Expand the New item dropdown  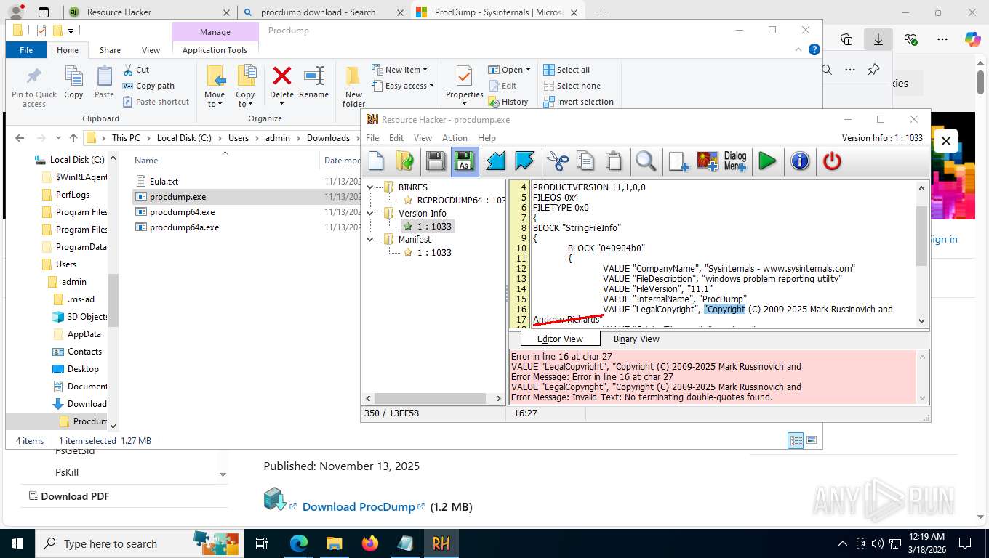coord(399,70)
